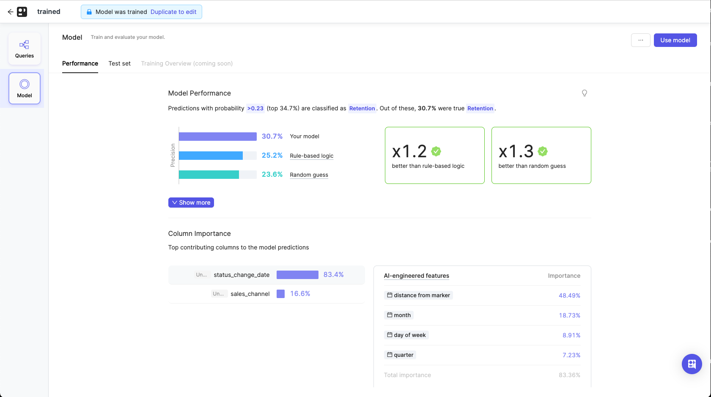Open the chat assistant bubble in the corner
Screen dimensions: 711x397
[692, 364]
